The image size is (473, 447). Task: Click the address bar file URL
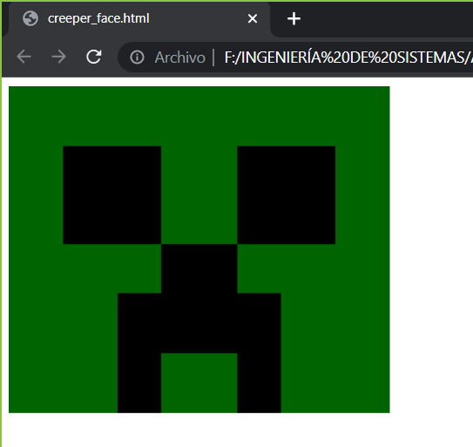(x=348, y=57)
